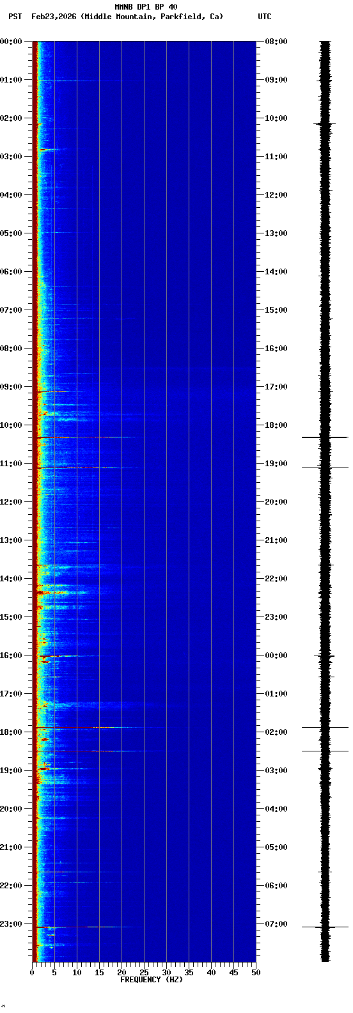
Task: Click the "15:00" label on UTC axis
Action: click(276, 310)
